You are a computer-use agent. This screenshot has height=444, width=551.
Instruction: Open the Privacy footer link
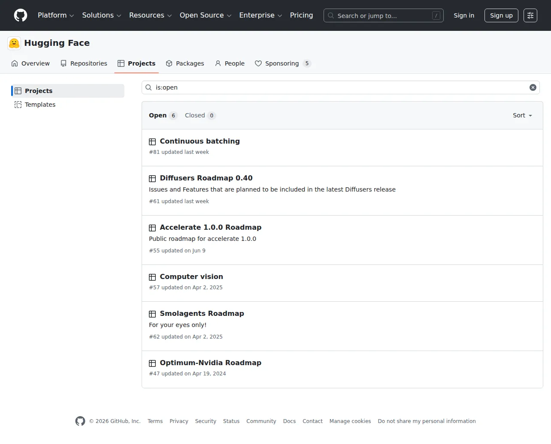(x=179, y=421)
